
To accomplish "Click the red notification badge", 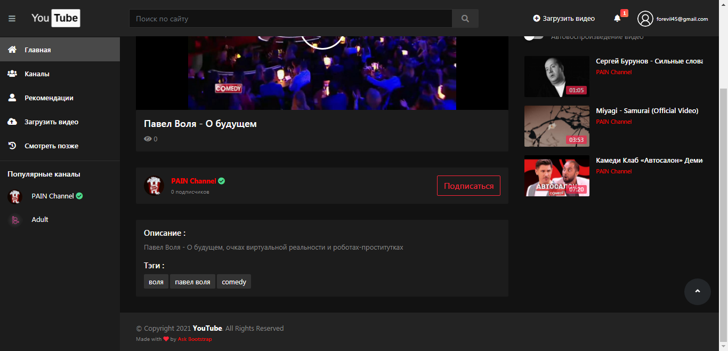I will 624,13.
